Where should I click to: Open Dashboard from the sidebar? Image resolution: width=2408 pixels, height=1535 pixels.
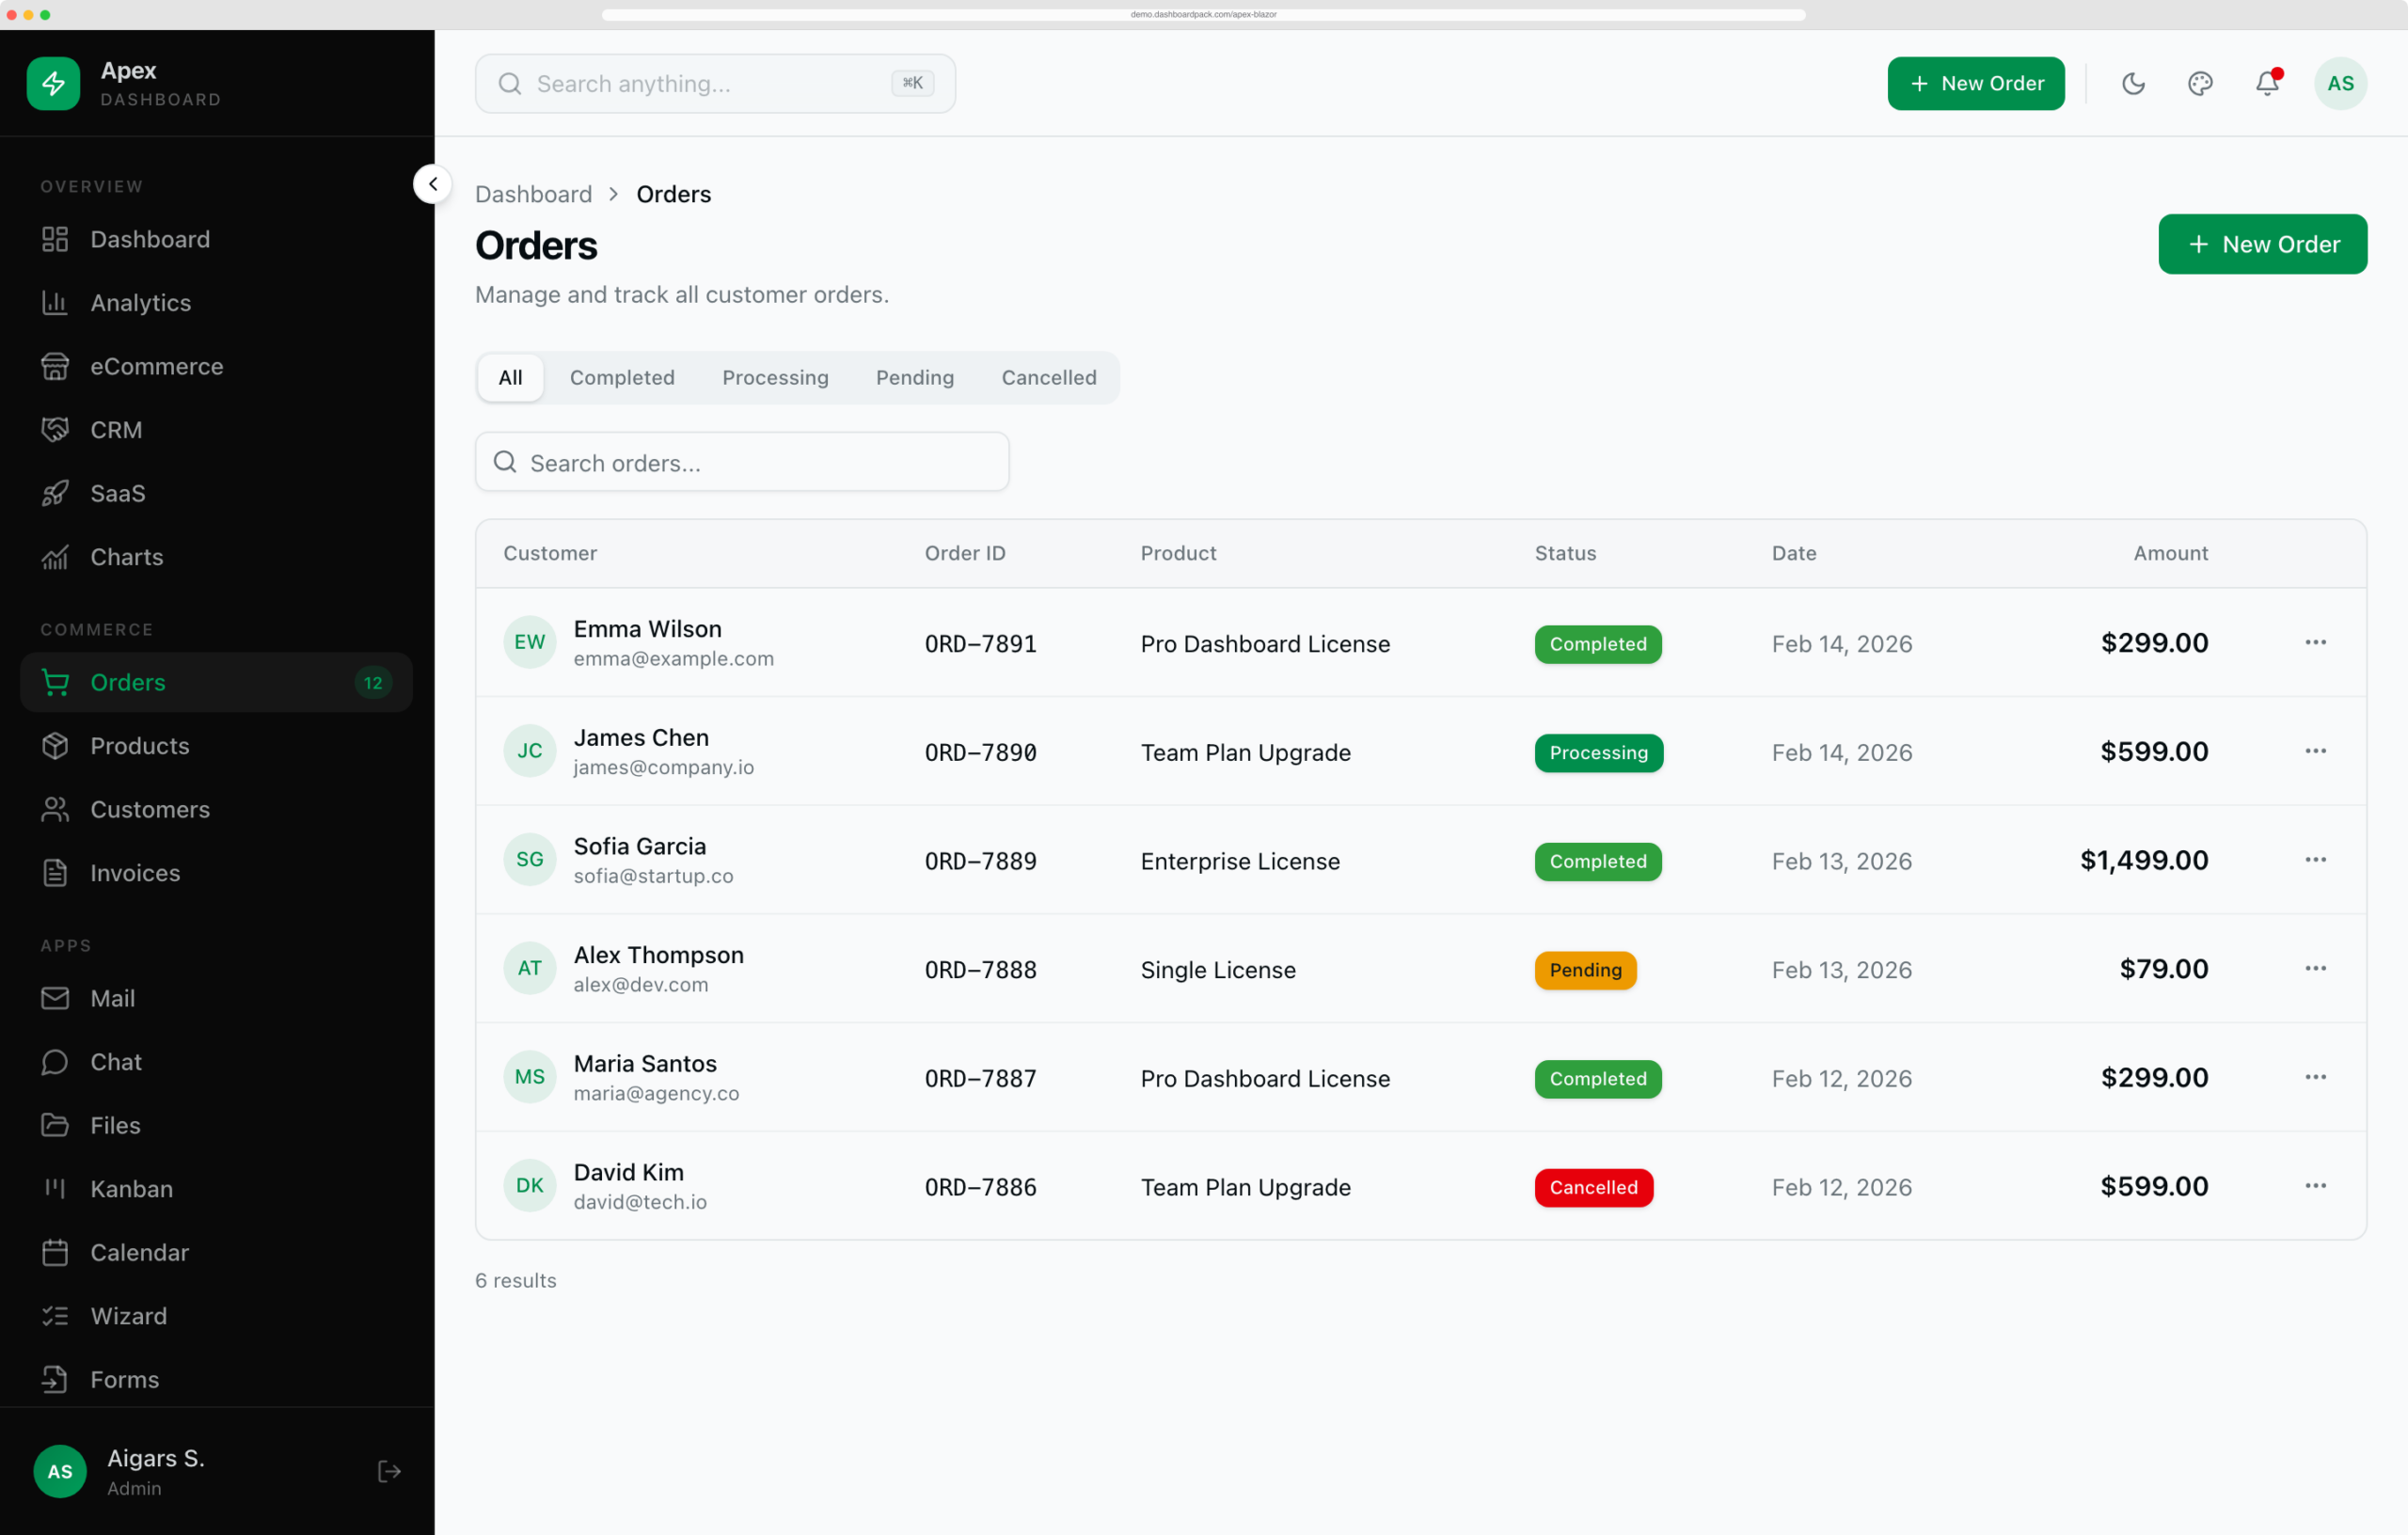click(x=216, y=239)
